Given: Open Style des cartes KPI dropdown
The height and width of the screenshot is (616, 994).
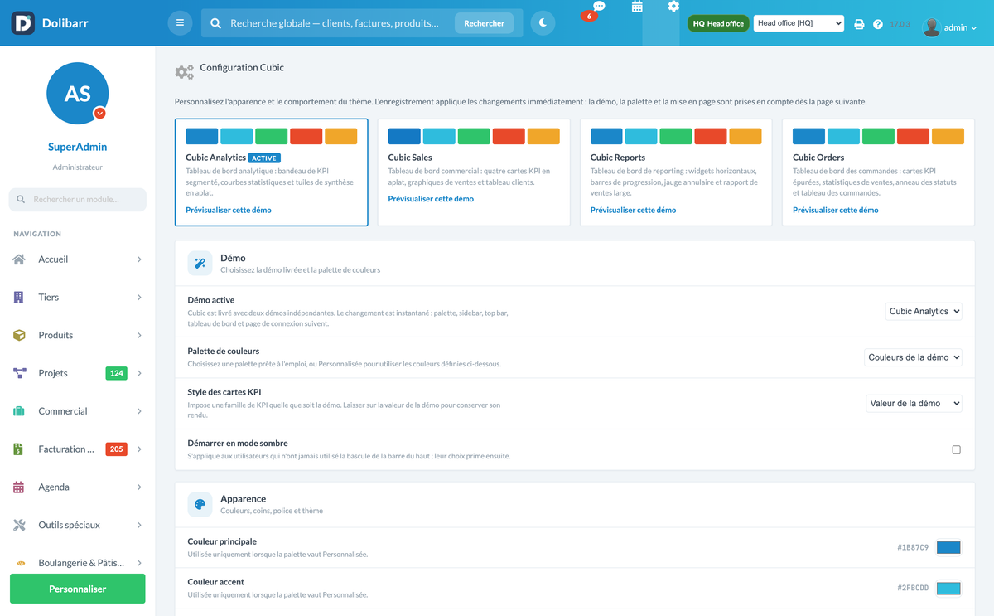Looking at the screenshot, I should click(x=914, y=404).
